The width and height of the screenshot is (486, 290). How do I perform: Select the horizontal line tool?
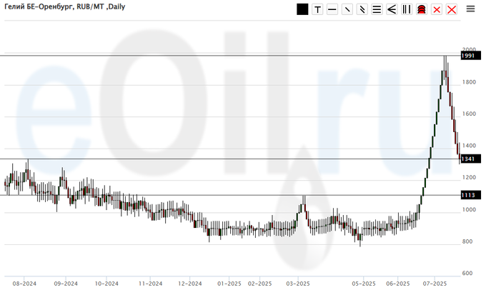[332, 9]
